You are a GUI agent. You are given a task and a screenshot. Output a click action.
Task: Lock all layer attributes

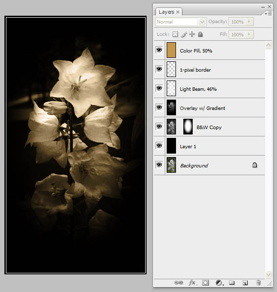[200, 34]
